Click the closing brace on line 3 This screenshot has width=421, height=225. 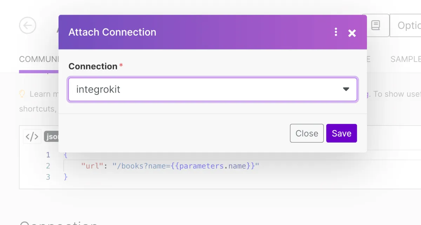(x=65, y=177)
